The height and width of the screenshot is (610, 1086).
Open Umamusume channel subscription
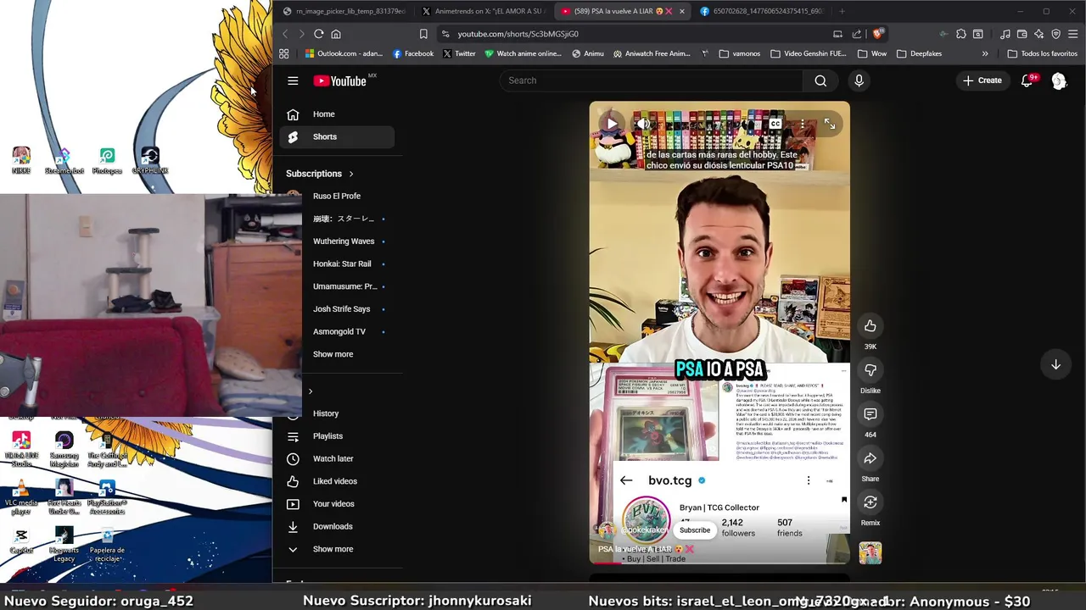[344, 286]
